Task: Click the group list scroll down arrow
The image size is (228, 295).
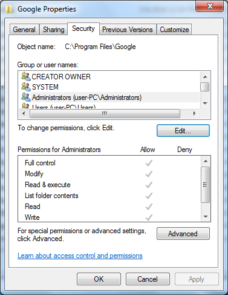Action: (x=205, y=104)
